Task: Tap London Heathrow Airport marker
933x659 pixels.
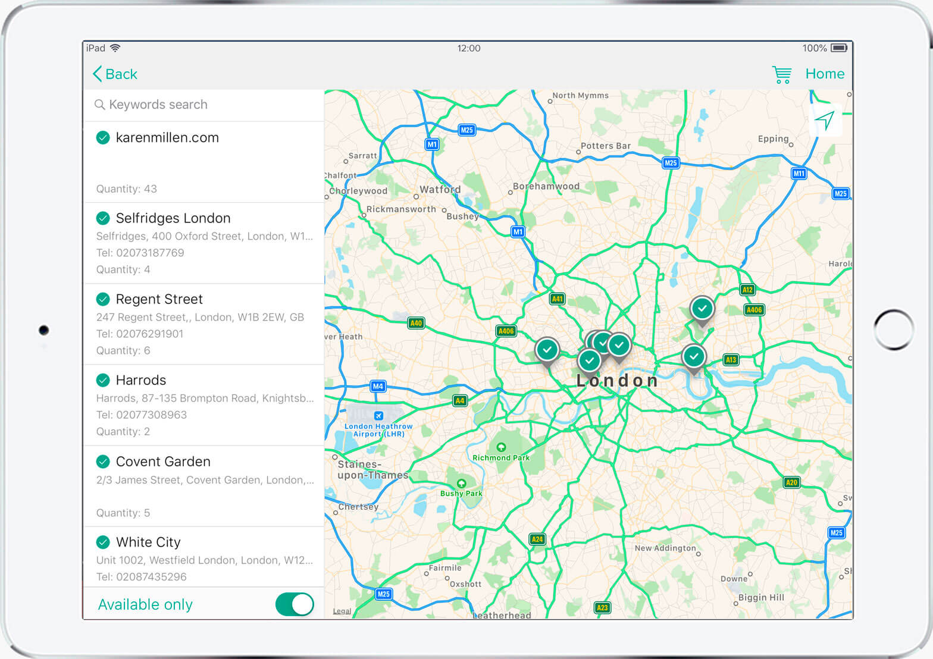Action: click(378, 416)
